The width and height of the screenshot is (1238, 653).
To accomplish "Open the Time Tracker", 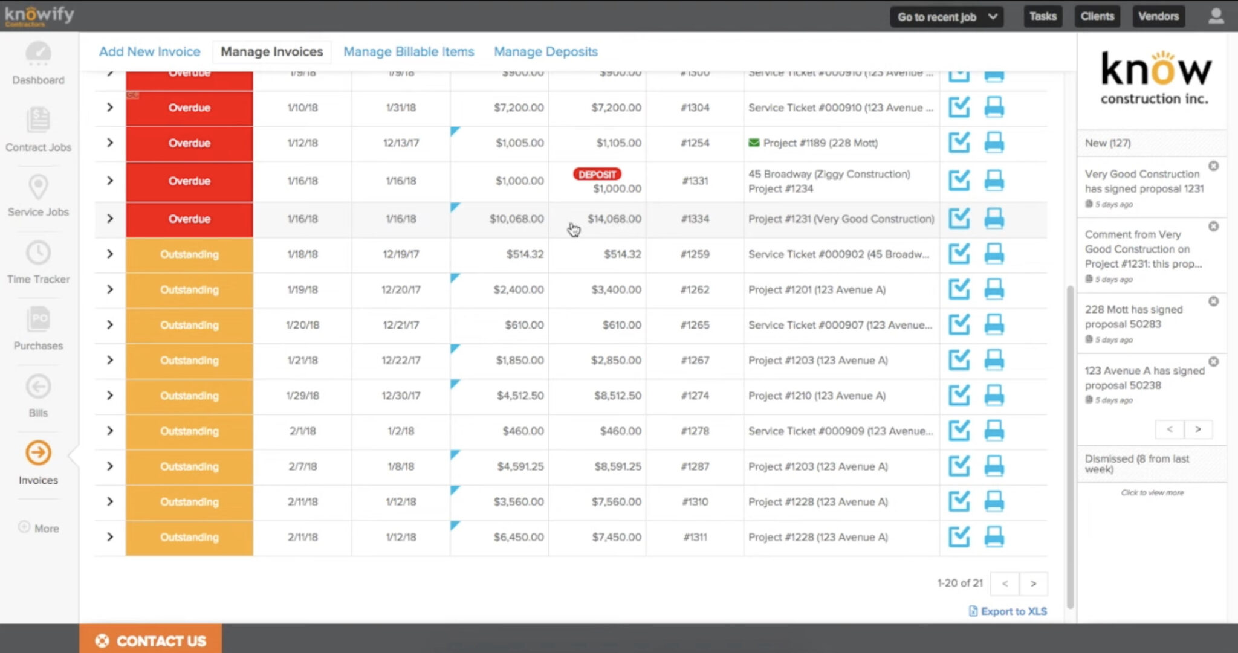I will tap(37, 261).
